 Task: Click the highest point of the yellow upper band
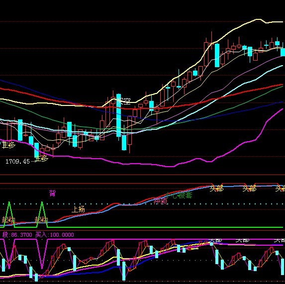[257, 19]
